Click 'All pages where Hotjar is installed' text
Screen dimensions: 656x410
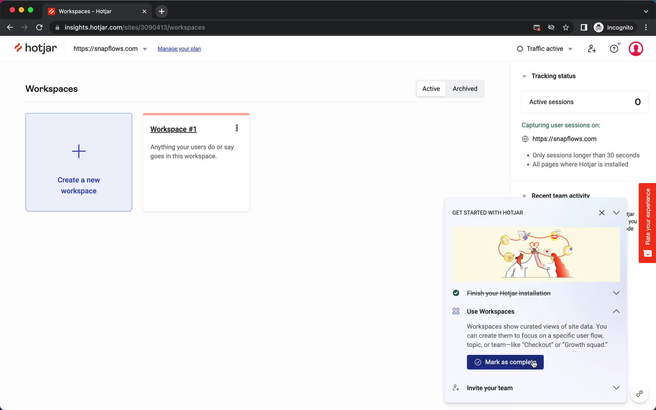pyautogui.click(x=580, y=164)
